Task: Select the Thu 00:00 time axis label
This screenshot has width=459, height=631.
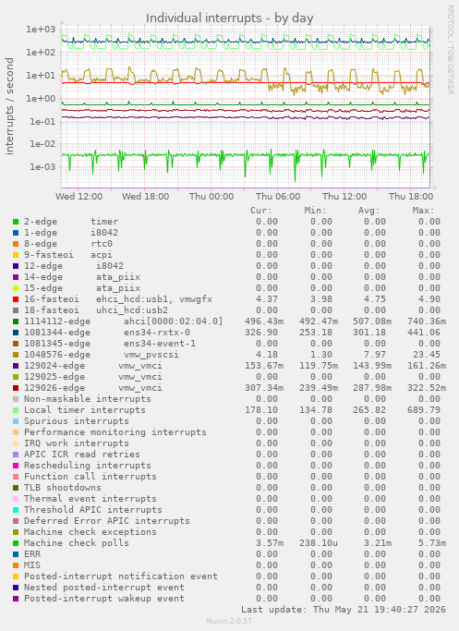Action: pyautogui.click(x=211, y=197)
